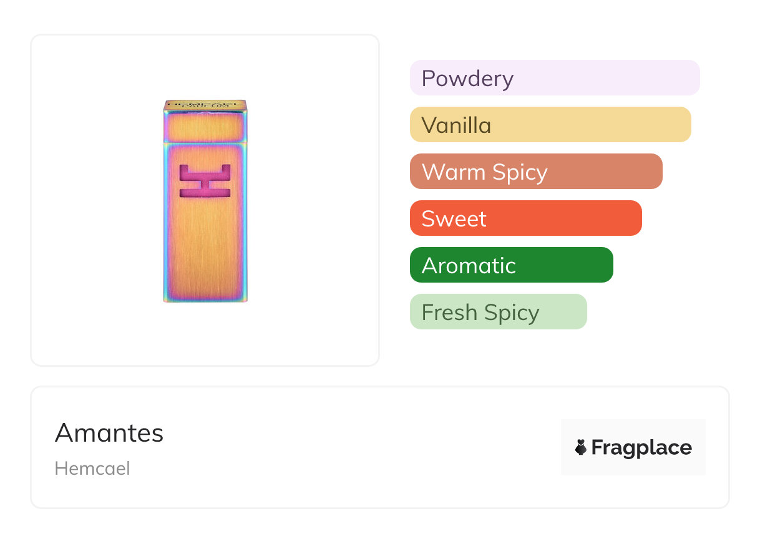Open the Amantes fragrance title
760x539 pixels.
[x=109, y=433]
